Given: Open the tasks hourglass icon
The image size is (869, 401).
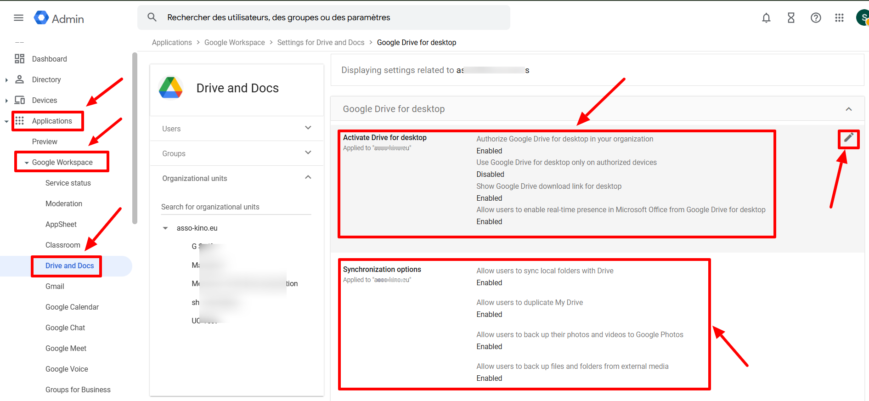Looking at the screenshot, I should 791,18.
